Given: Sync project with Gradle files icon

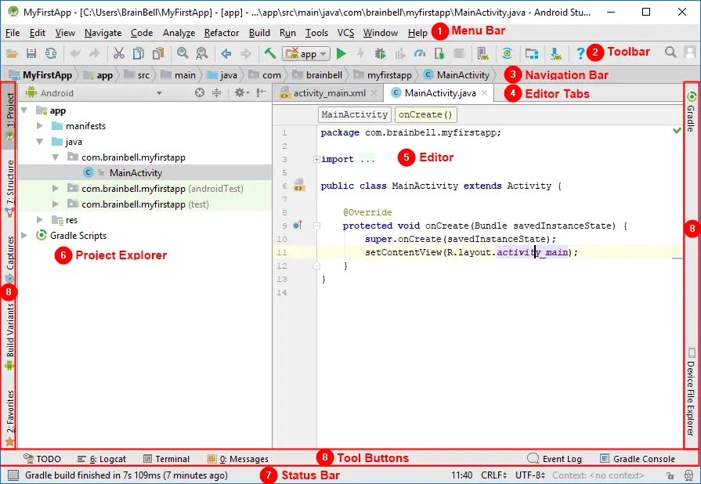Looking at the screenshot, I should [507, 54].
